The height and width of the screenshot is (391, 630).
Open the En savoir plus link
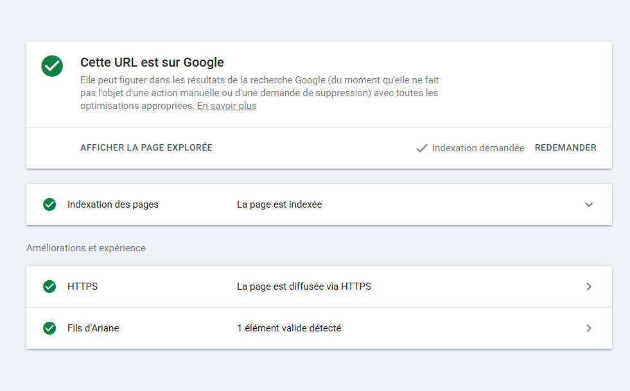[227, 106]
